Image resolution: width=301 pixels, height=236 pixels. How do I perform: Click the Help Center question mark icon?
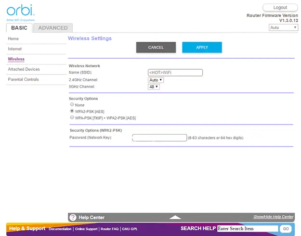pyautogui.click(x=73, y=217)
